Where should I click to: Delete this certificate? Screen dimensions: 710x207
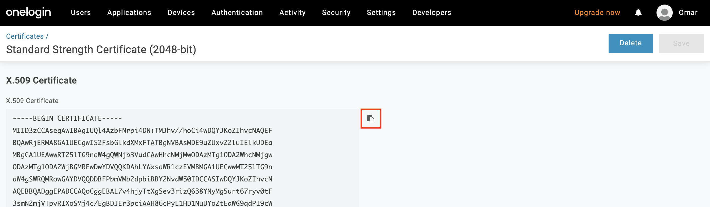tap(630, 43)
